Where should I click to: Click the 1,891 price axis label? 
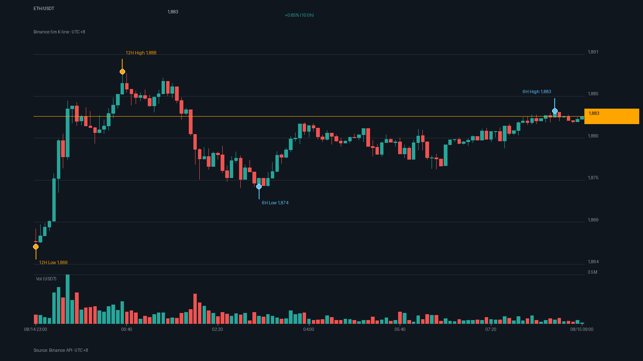click(x=593, y=52)
